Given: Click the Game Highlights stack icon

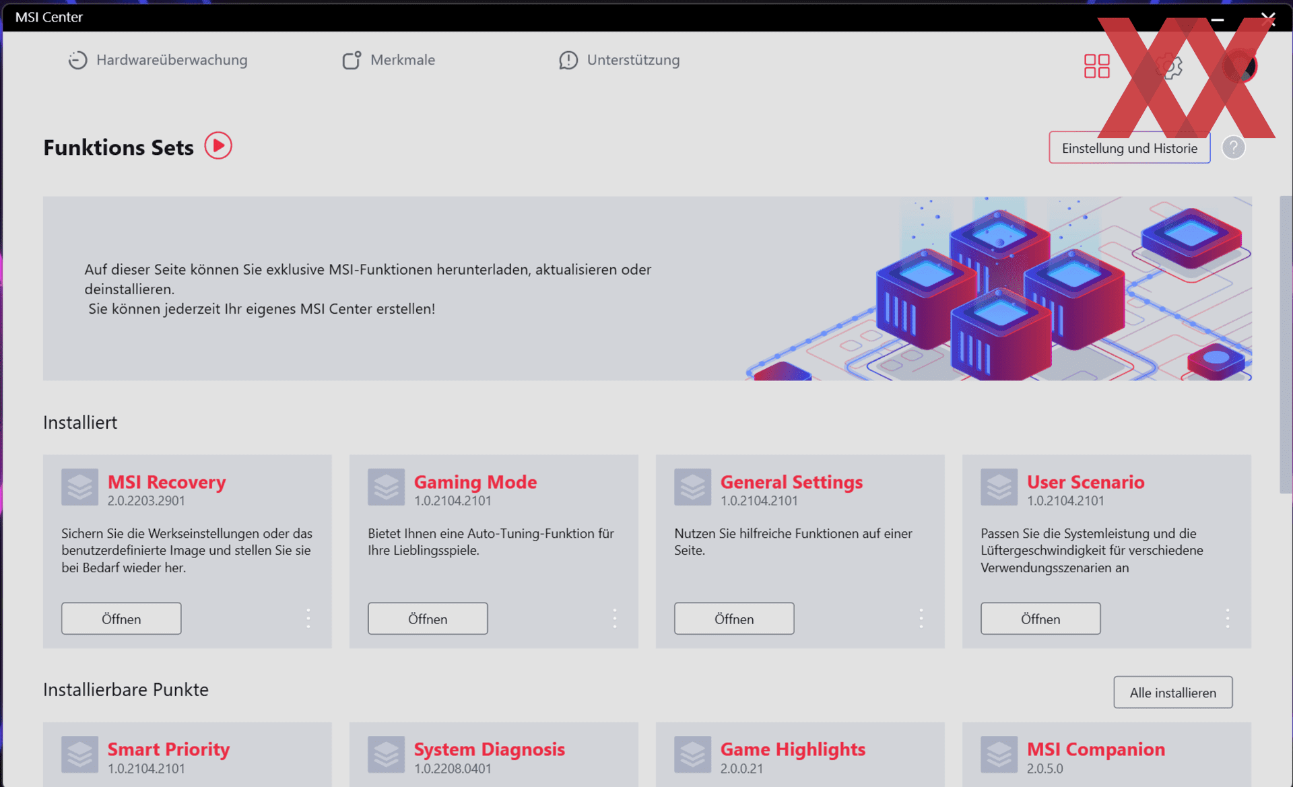Looking at the screenshot, I should 692,754.
